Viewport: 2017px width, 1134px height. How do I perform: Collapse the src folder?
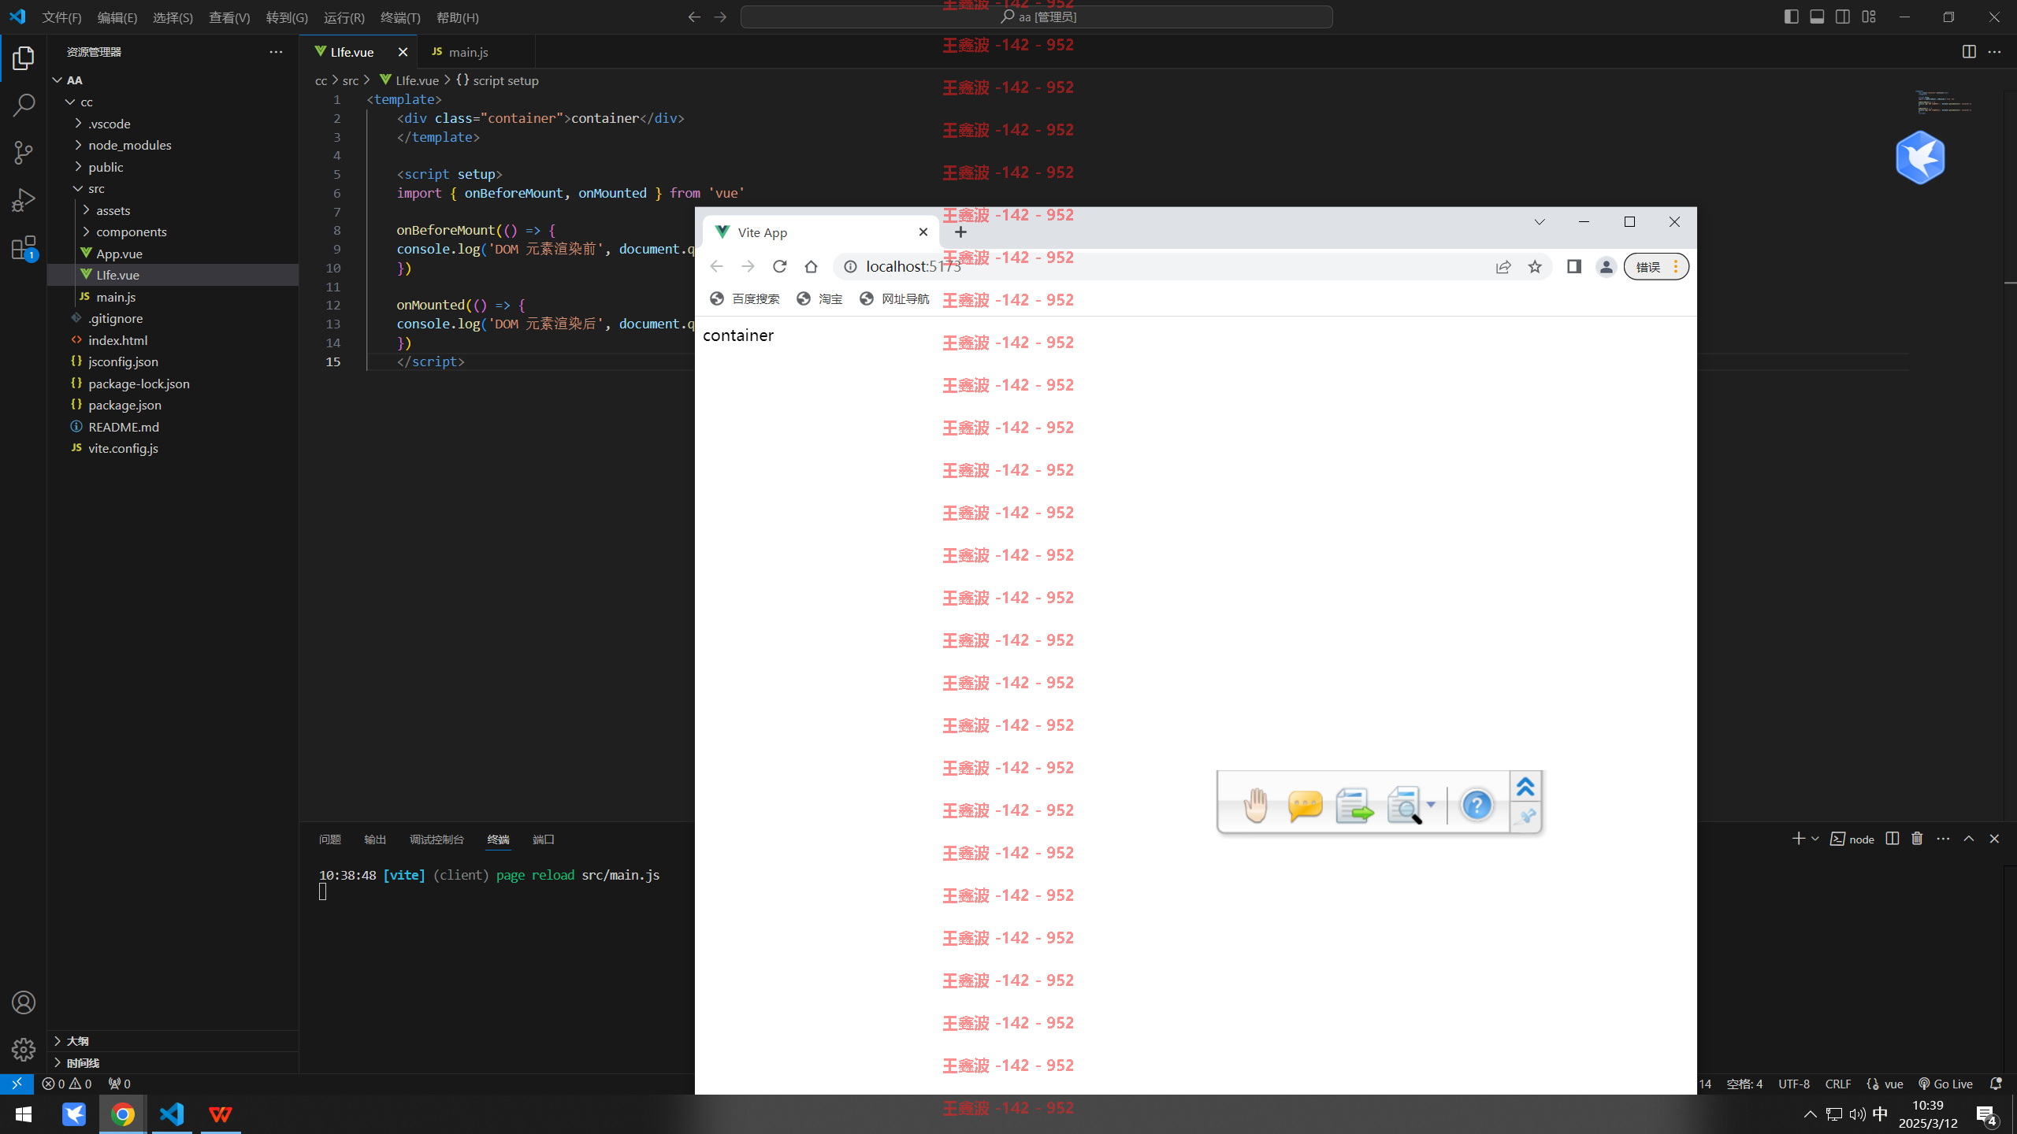[173, 188]
